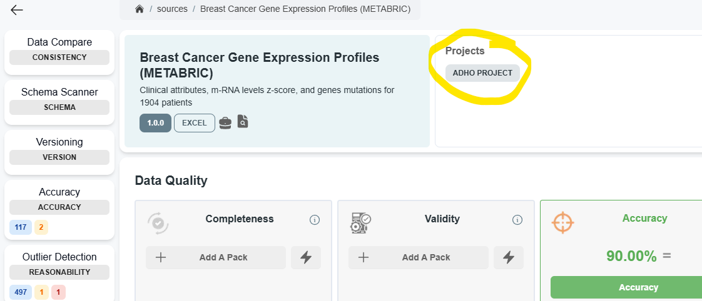Open the ADHO PROJECT tag
Viewport: 702px width, 301px height.
pos(482,73)
